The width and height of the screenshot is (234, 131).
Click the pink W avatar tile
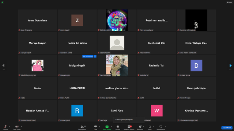[x=156, y=111]
